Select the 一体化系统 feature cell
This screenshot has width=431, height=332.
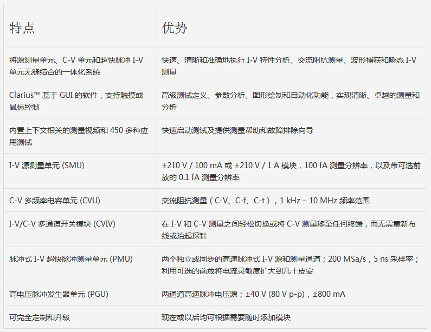tap(77, 66)
